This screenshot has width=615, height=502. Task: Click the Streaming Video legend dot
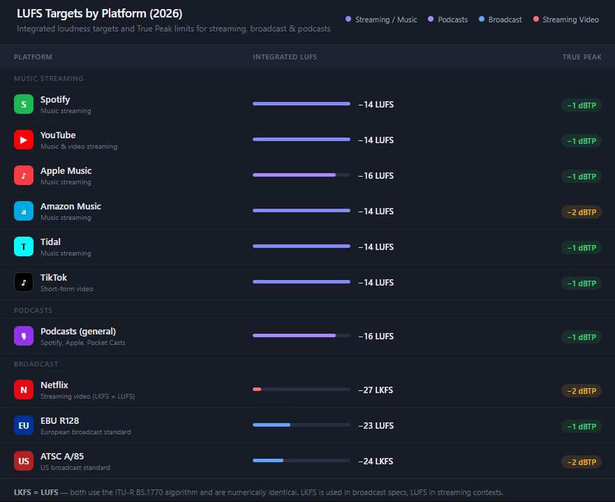click(x=536, y=20)
